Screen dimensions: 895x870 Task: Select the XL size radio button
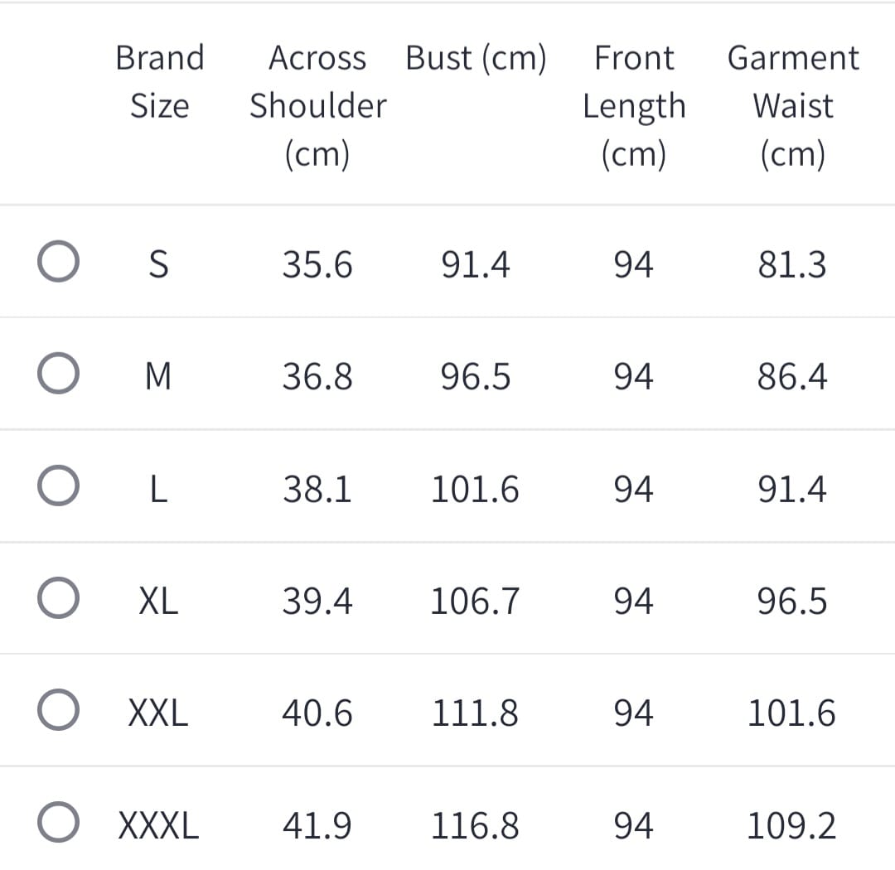58,599
